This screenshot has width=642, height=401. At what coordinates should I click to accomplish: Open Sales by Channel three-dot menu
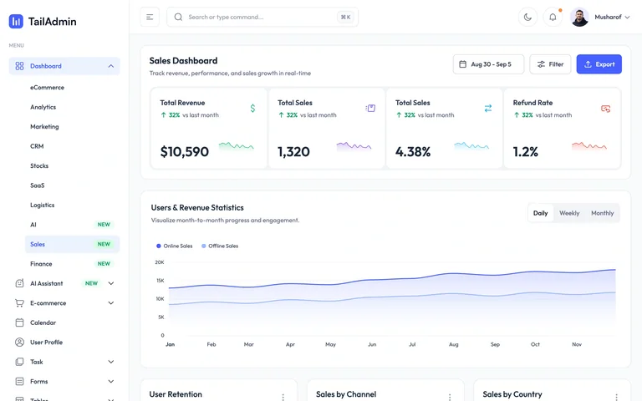(450, 397)
